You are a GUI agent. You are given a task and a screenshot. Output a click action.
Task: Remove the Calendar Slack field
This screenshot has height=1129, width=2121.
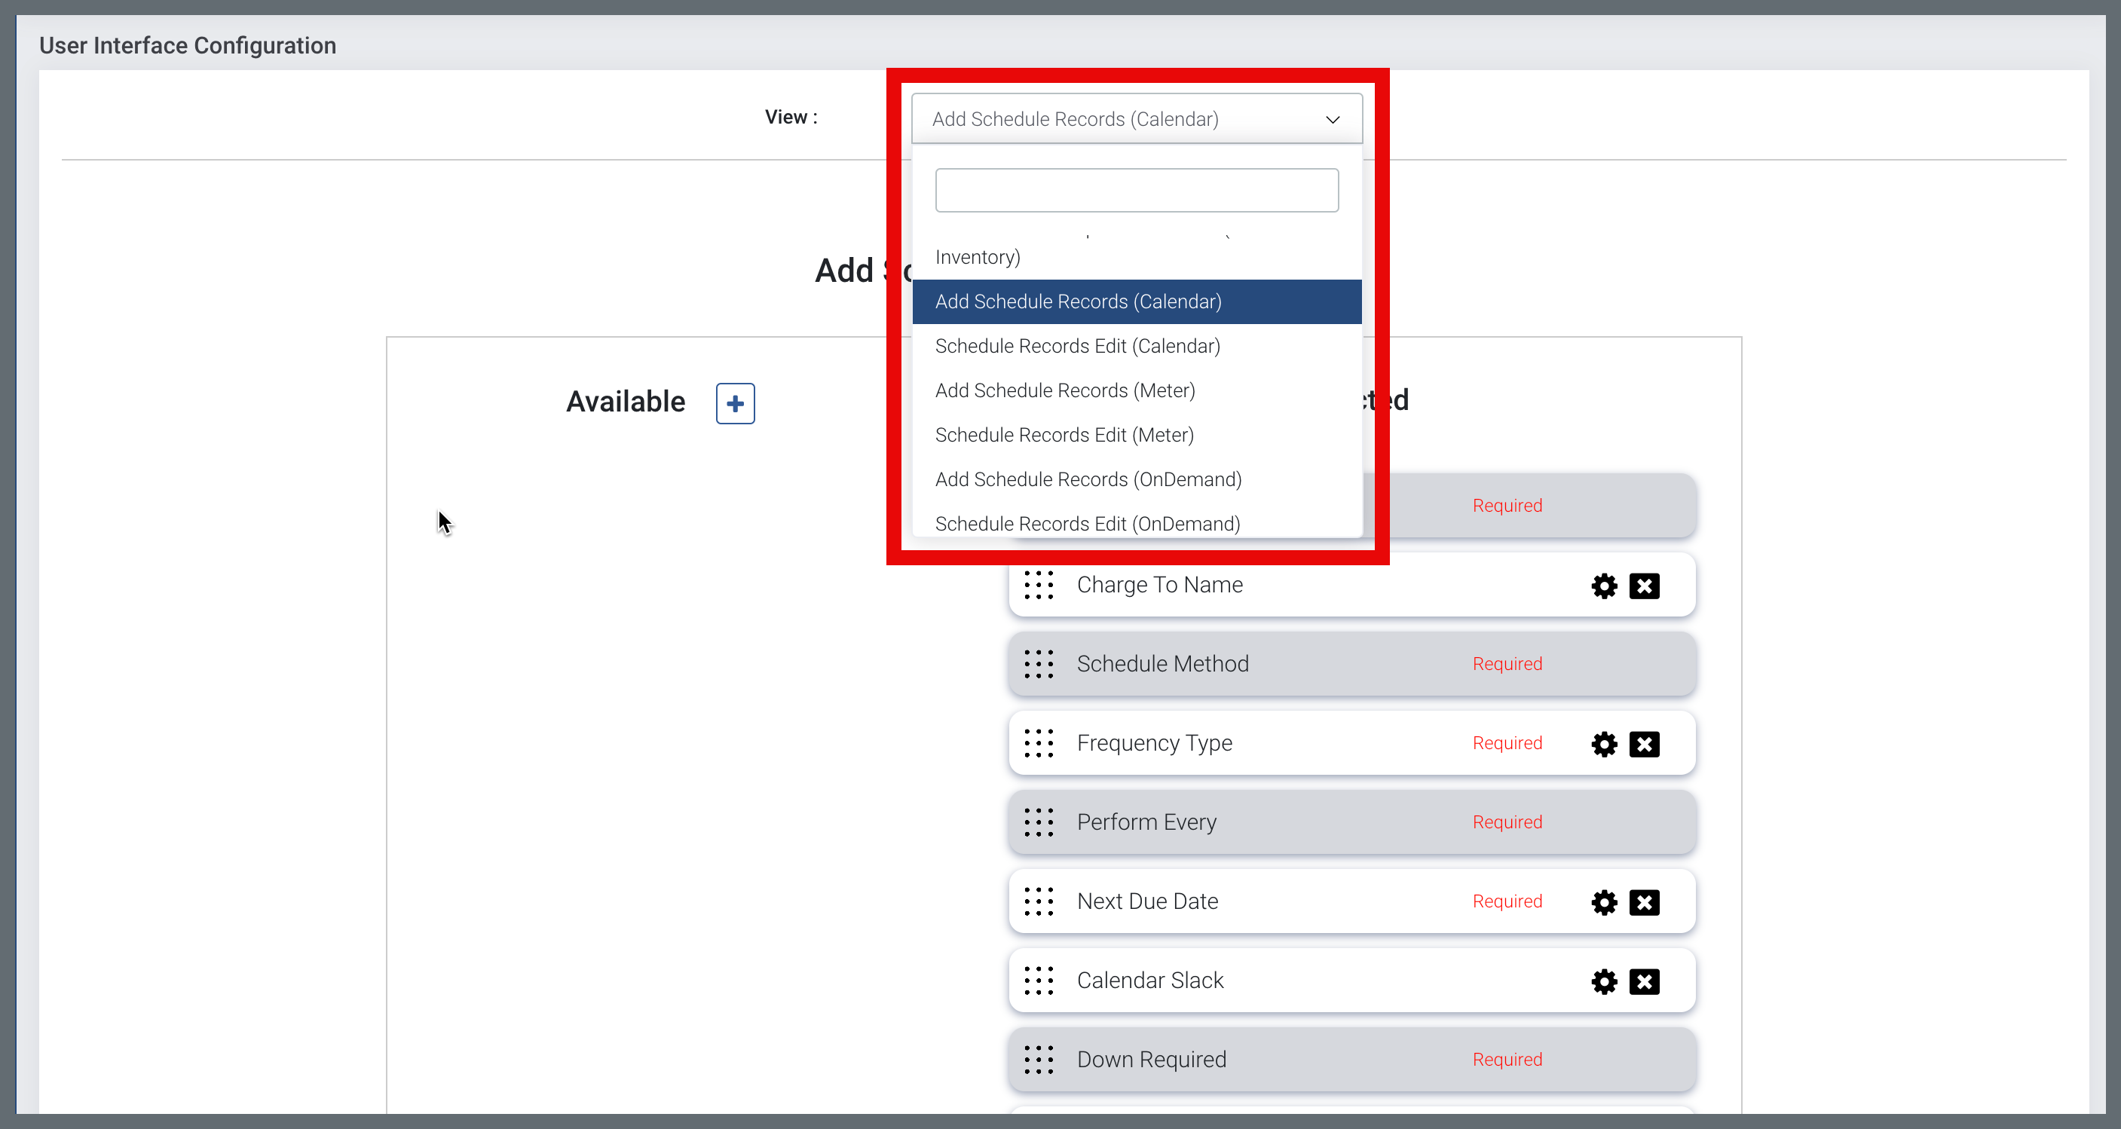(1643, 981)
